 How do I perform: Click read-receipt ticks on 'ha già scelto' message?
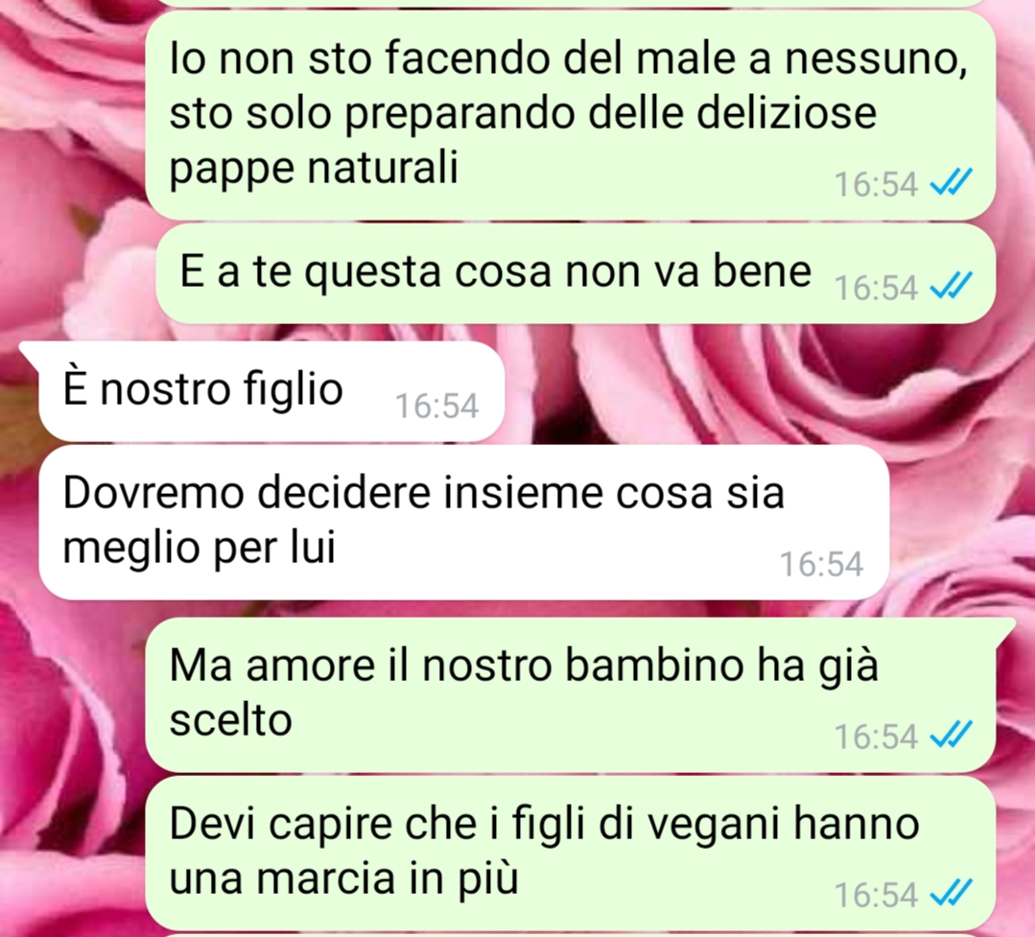click(952, 735)
